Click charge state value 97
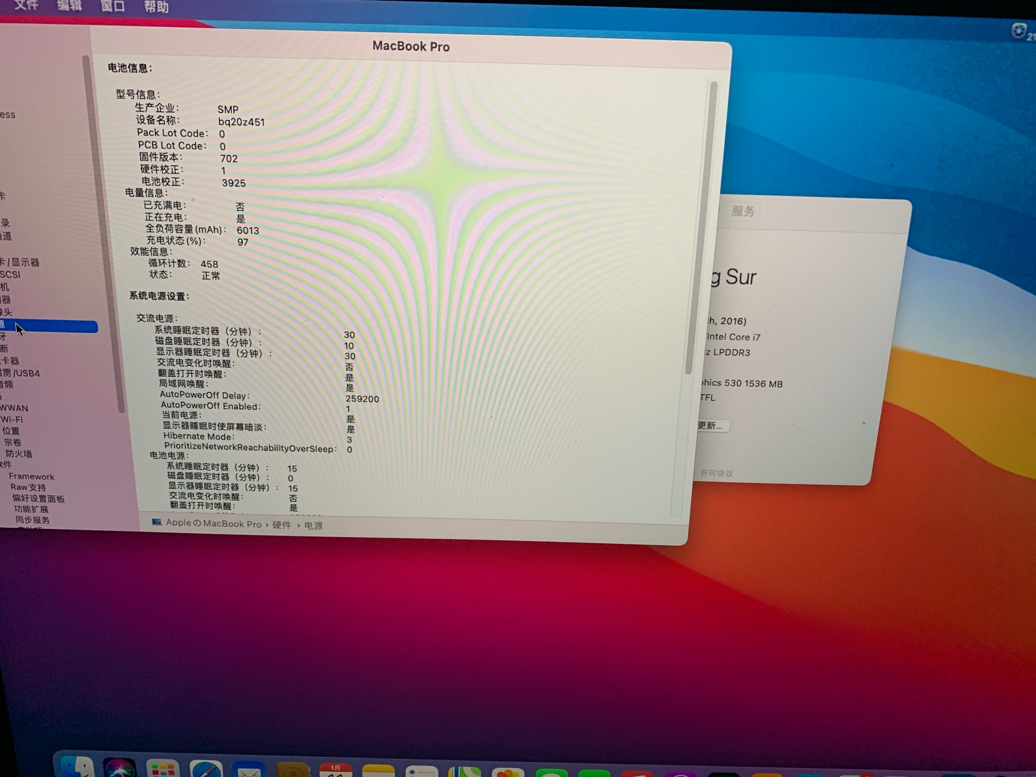The image size is (1036, 777). coord(243,242)
